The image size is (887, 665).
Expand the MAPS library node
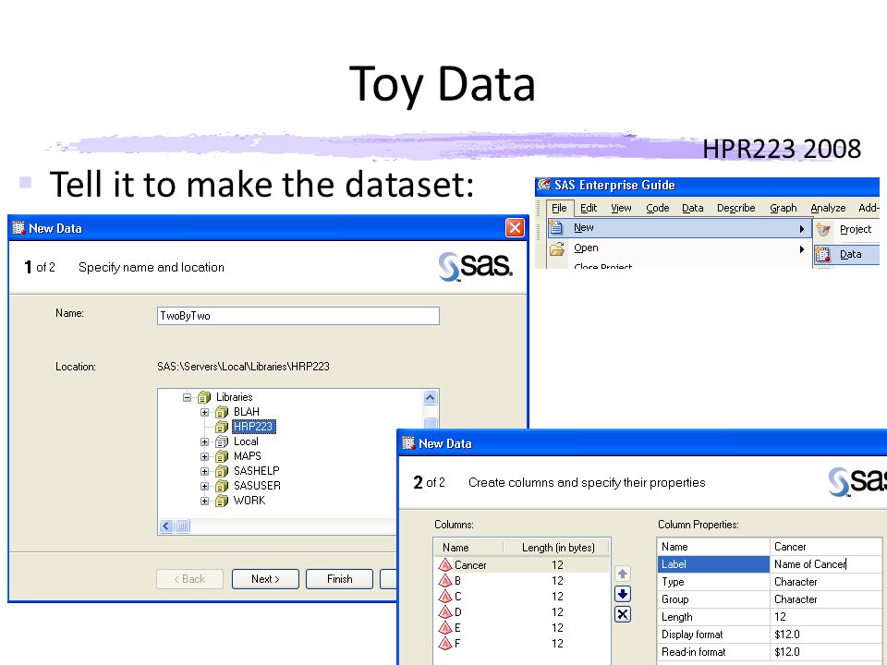[205, 456]
